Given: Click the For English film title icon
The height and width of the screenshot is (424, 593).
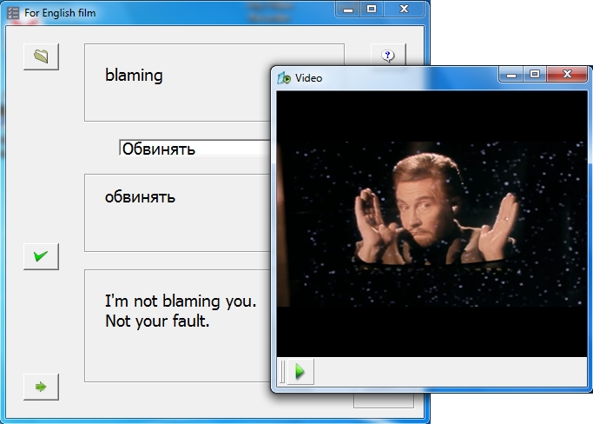Looking at the screenshot, I should 13,13.
